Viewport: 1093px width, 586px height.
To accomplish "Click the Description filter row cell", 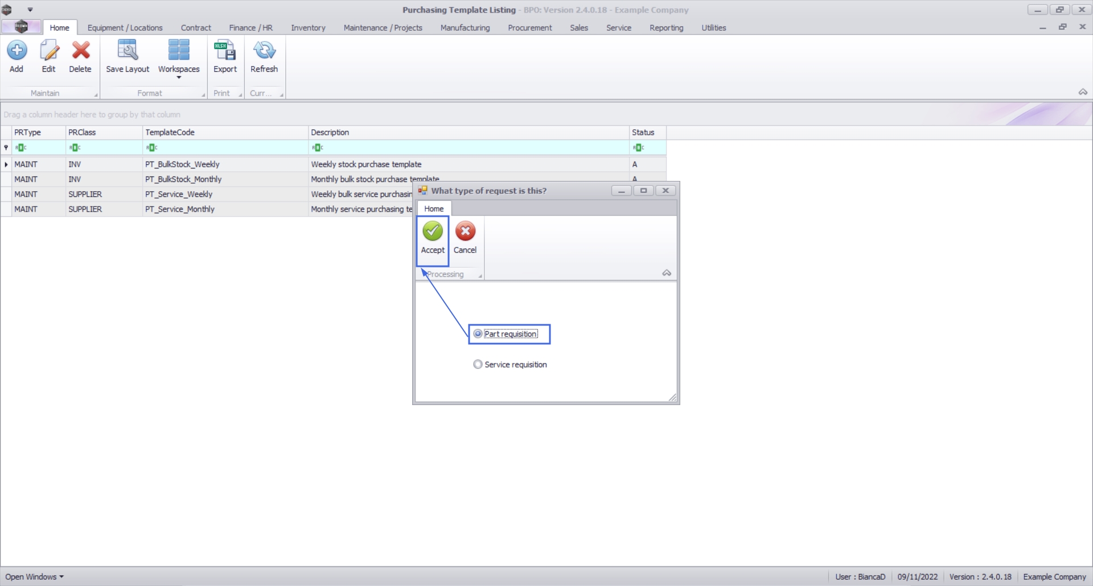I will coord(469,148).
